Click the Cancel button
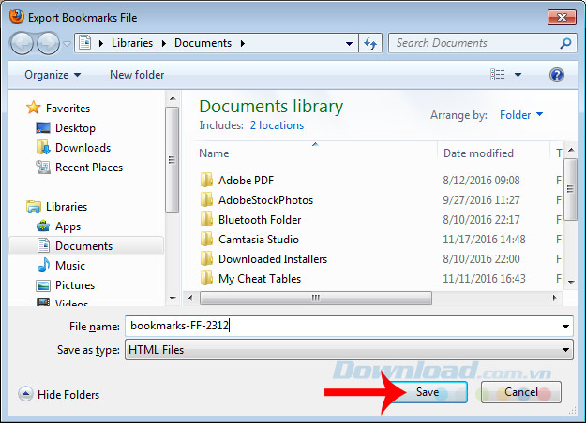The height and width of the screenshot is (423, 586). tap(521, 392)
